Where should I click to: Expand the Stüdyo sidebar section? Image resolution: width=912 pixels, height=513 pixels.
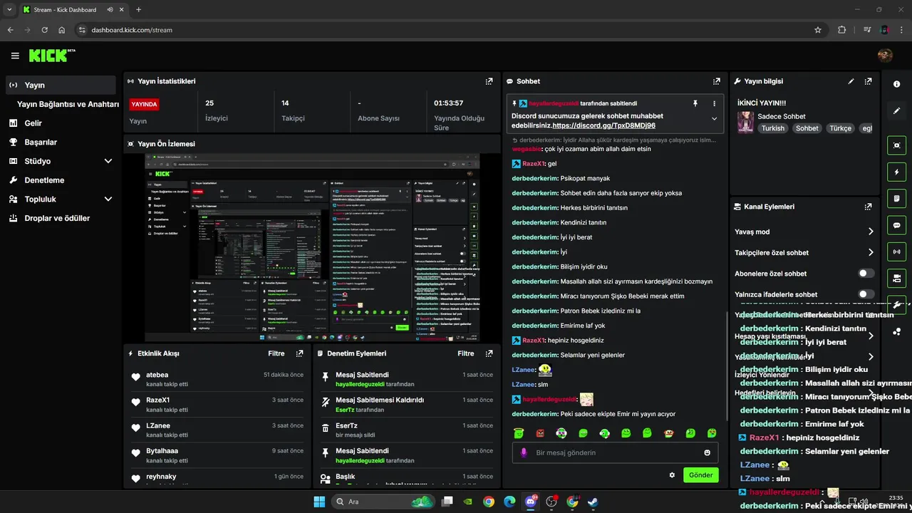(x=108, y=161)
